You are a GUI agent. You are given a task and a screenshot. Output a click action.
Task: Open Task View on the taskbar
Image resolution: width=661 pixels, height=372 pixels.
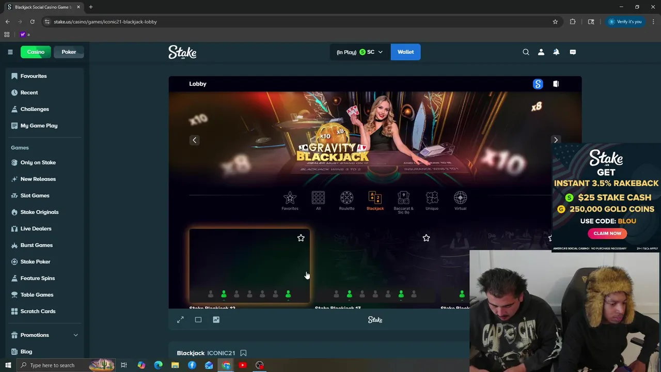pos(124,365)
